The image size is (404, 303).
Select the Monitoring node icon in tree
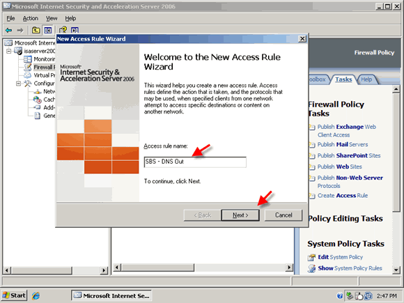point(28,59)
